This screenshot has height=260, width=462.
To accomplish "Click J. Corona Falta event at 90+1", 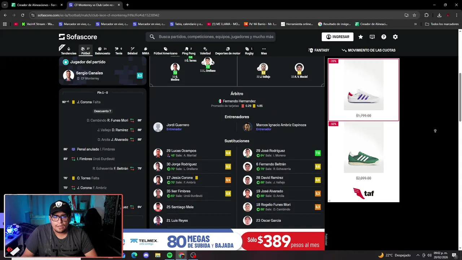I will tap(103, 102).
